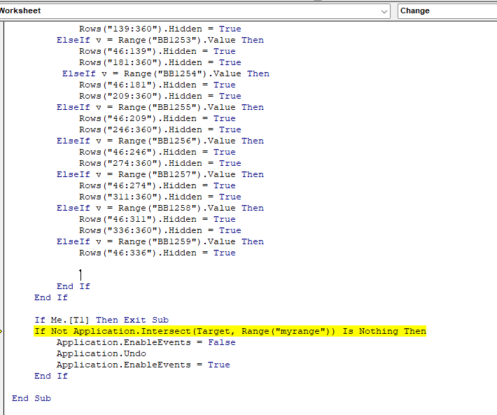497x415 pixels.
Task: Click the inner End If after the ElseIf block
Action: (x=73, y=286)
